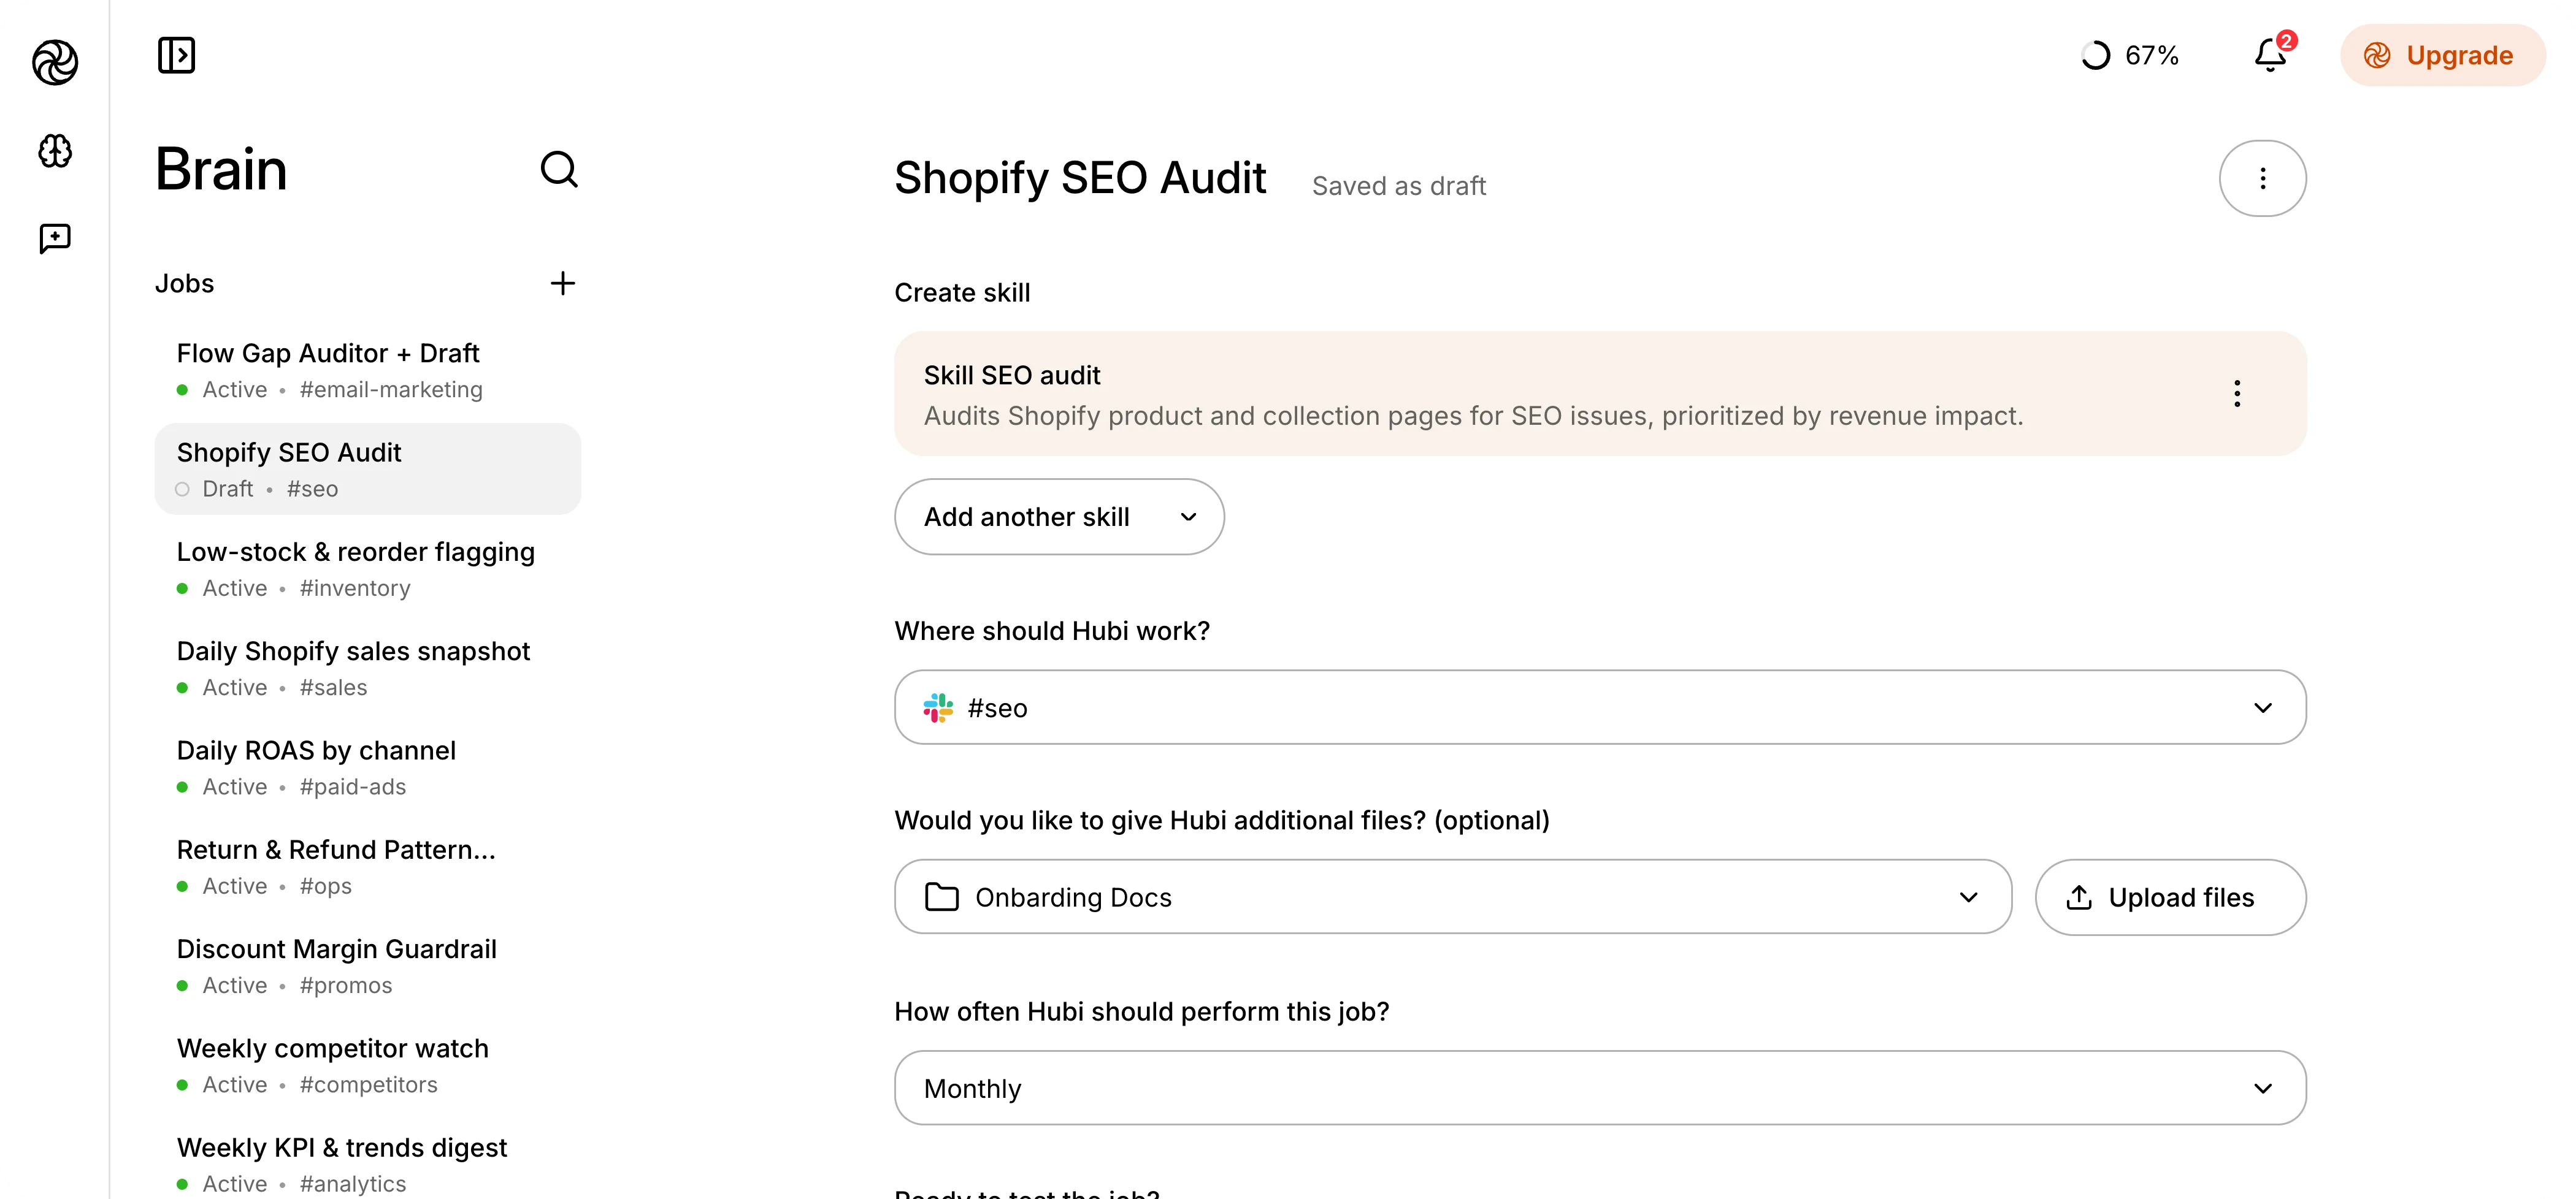Click the 67% usage progress indicator
The image size is (2576, 1199).
[x=2129, y=55]
